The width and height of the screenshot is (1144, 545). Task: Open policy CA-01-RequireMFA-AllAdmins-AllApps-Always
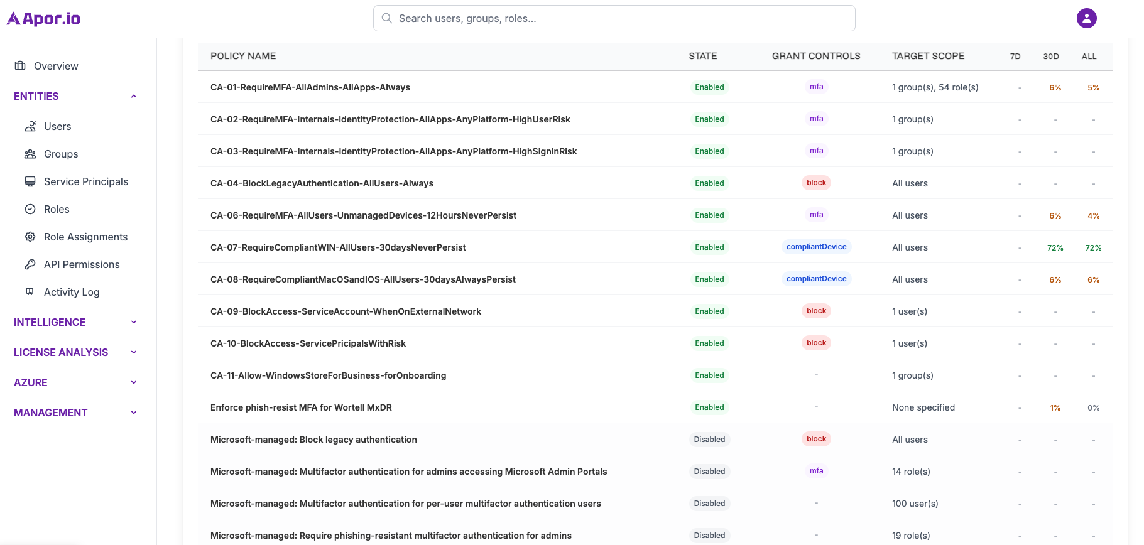pos(310,87)
